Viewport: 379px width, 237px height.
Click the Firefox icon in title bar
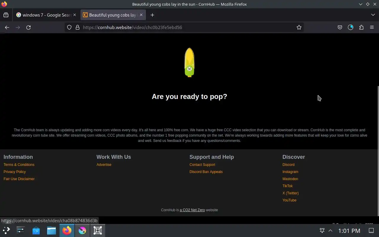click(4, 4)
